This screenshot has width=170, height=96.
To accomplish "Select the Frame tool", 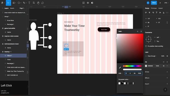I will coord(14,3).
